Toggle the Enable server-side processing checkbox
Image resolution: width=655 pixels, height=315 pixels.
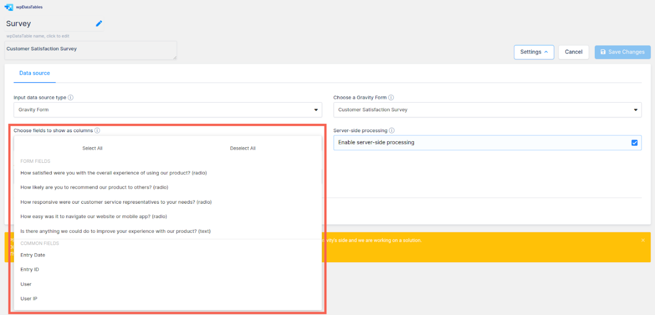pyautogui.click(x=634, y=143)
